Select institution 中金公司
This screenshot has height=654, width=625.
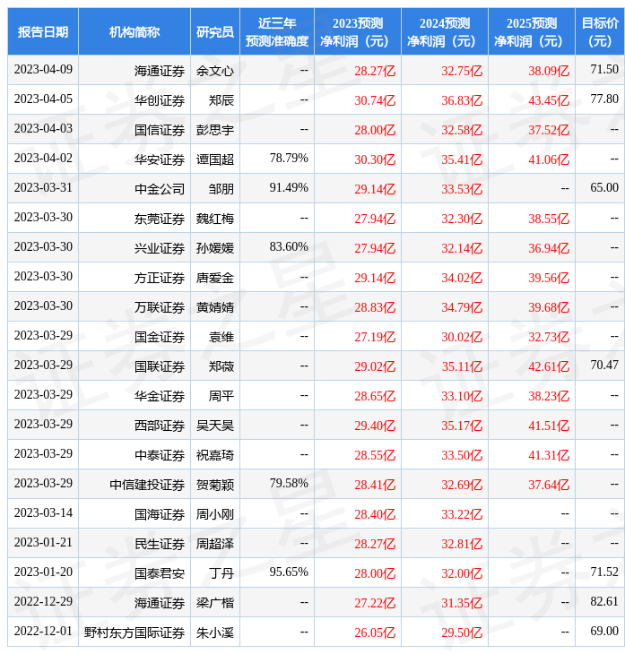159,189
